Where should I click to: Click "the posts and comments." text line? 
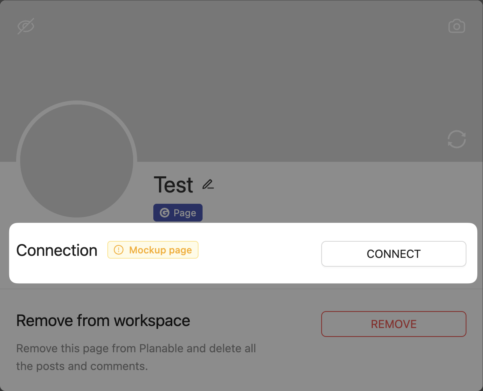(x=82, y=366)
